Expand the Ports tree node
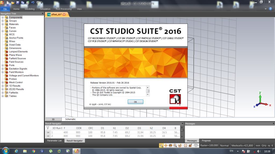 pos(3,65)
